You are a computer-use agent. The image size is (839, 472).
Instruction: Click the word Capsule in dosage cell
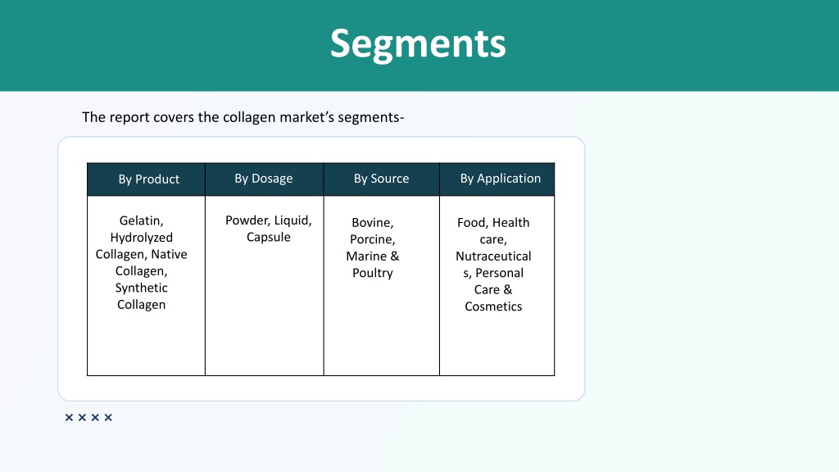[x=268, y=237]
